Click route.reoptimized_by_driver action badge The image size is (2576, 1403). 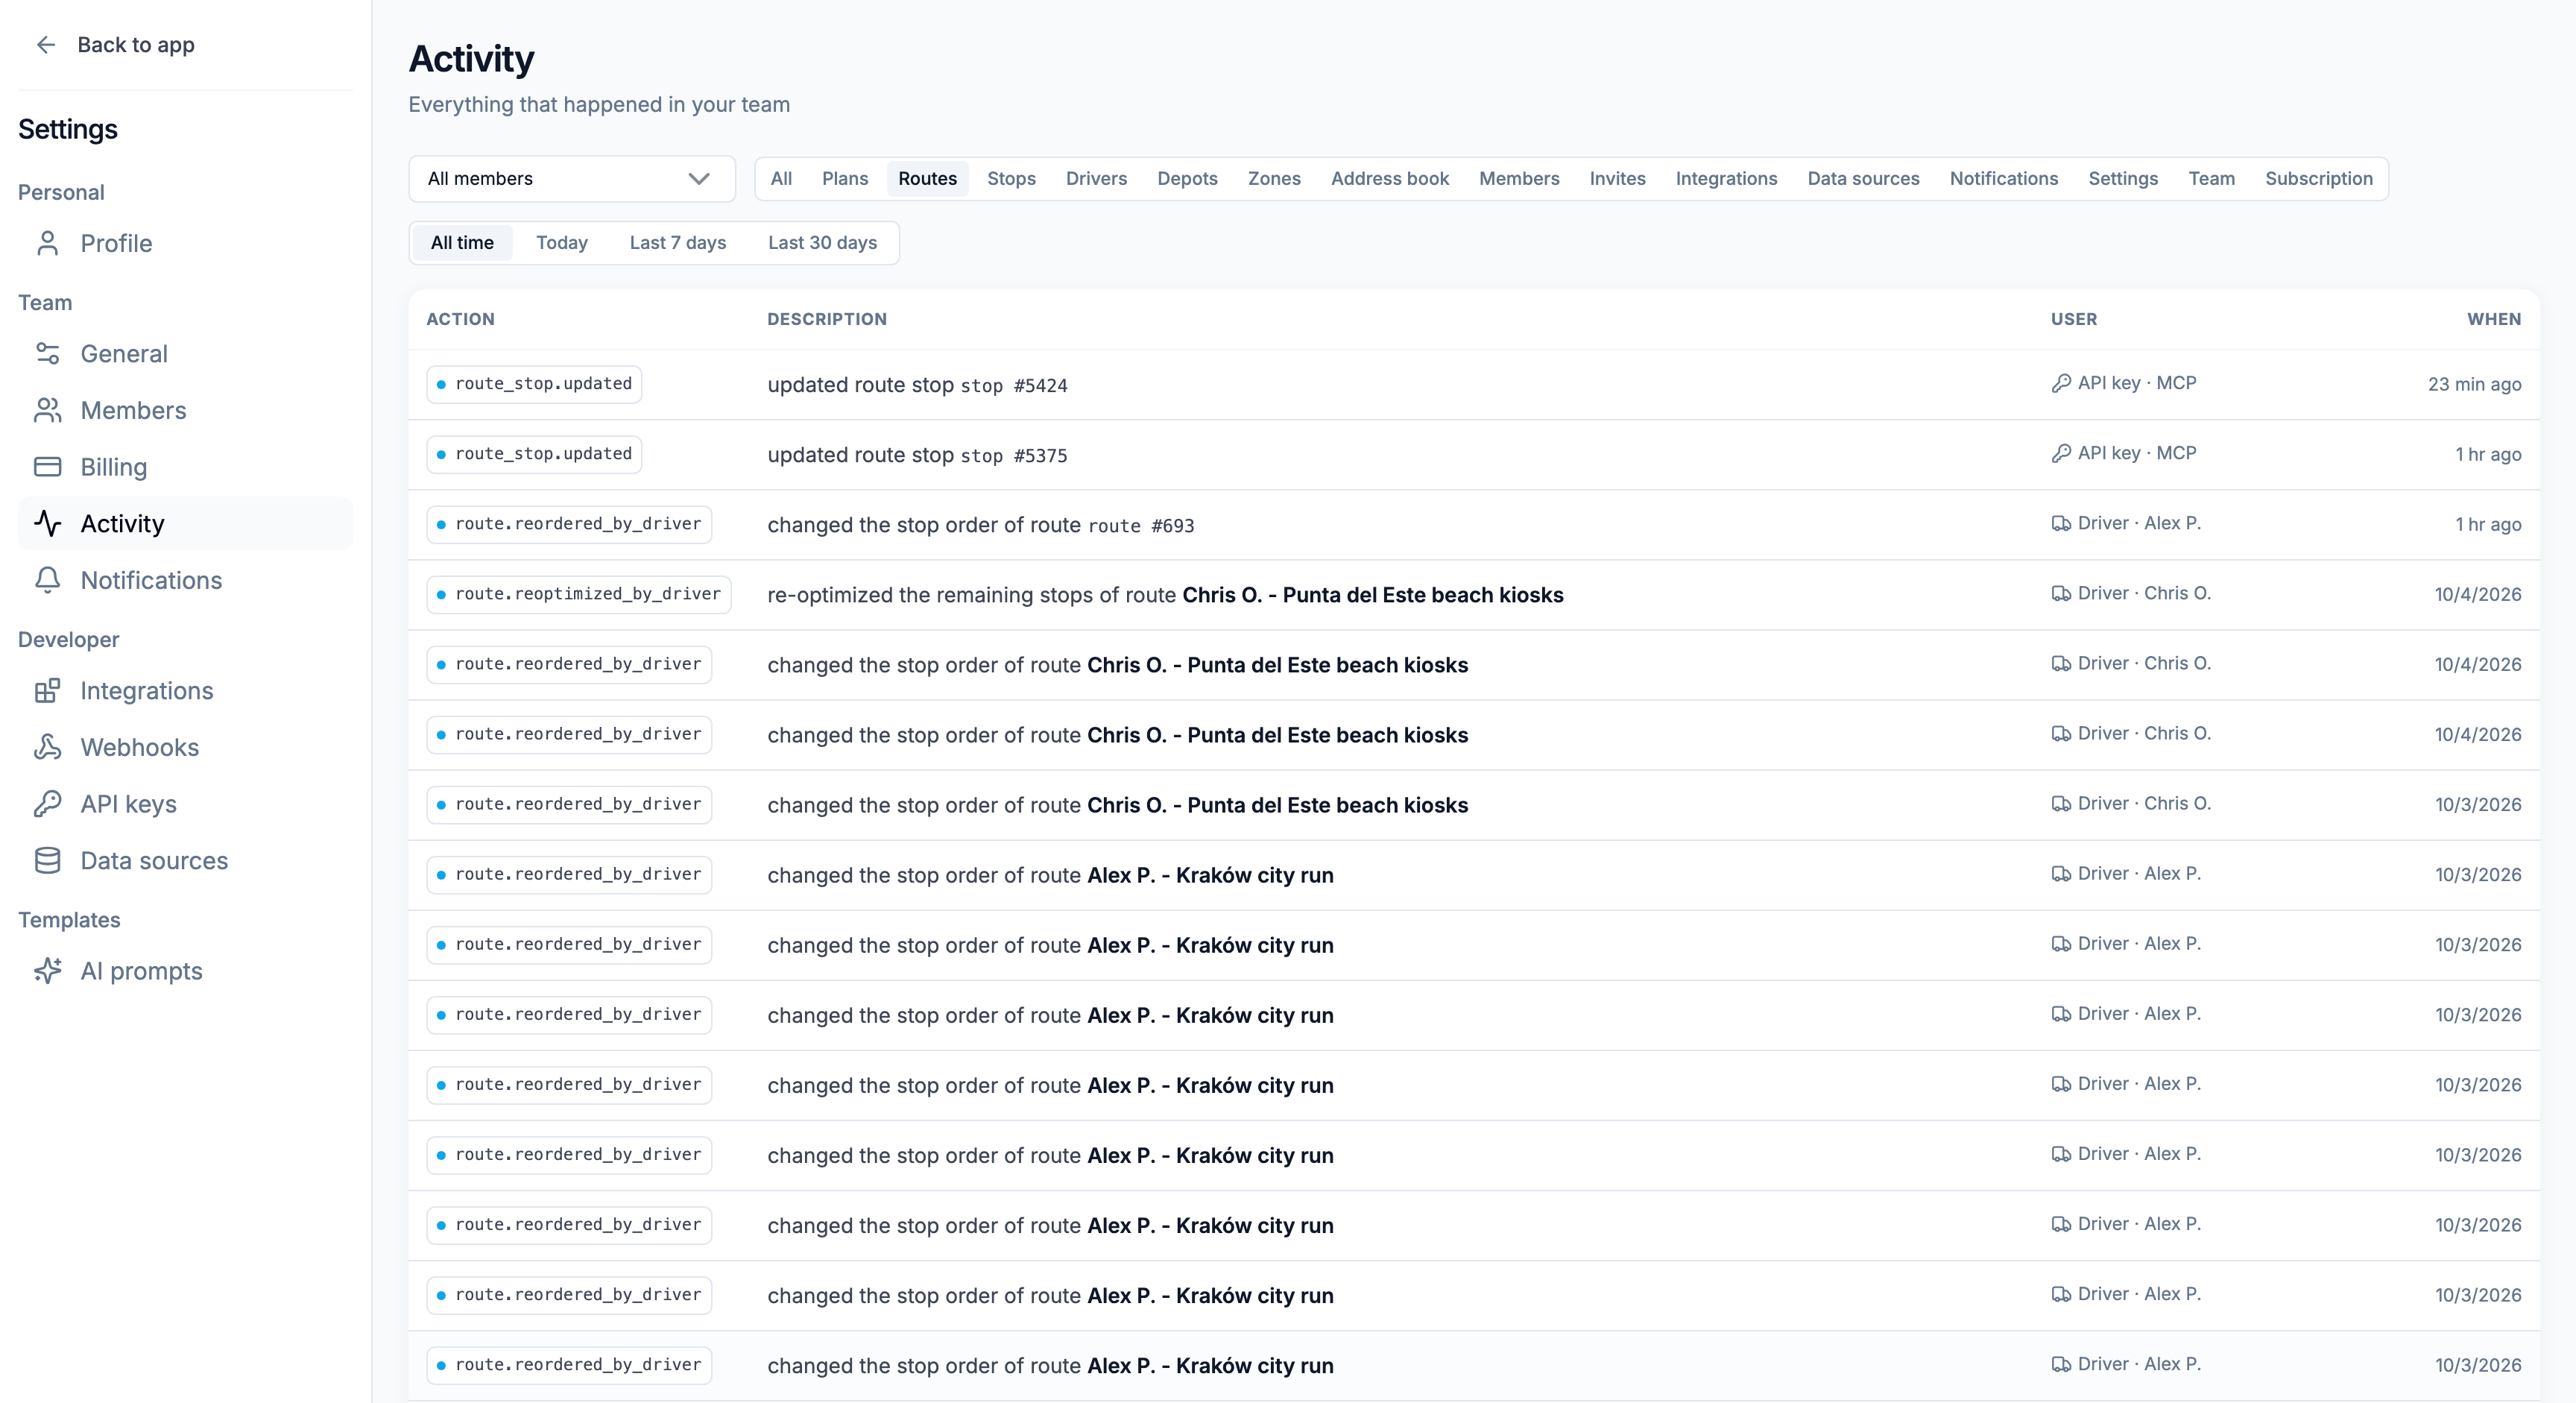tap(579, 594)
